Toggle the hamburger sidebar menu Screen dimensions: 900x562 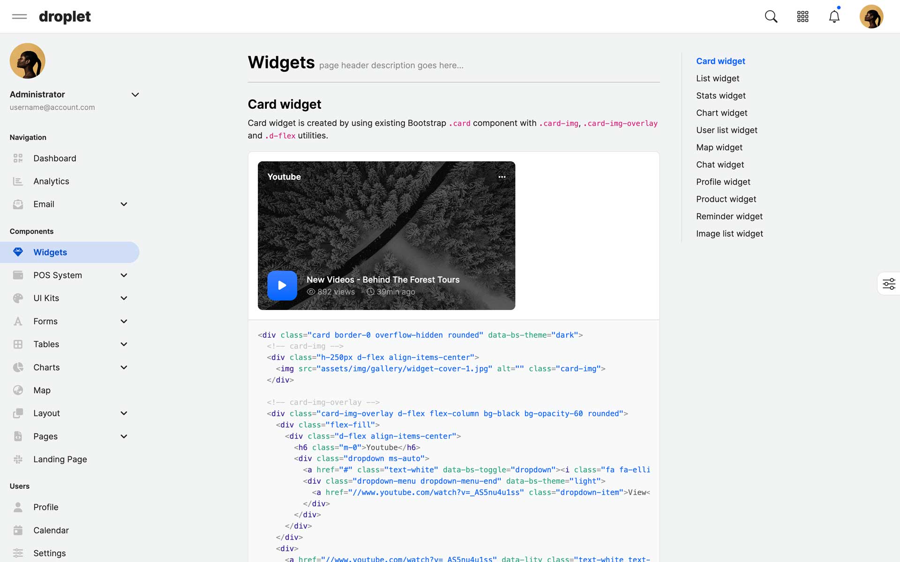[19, 17]
